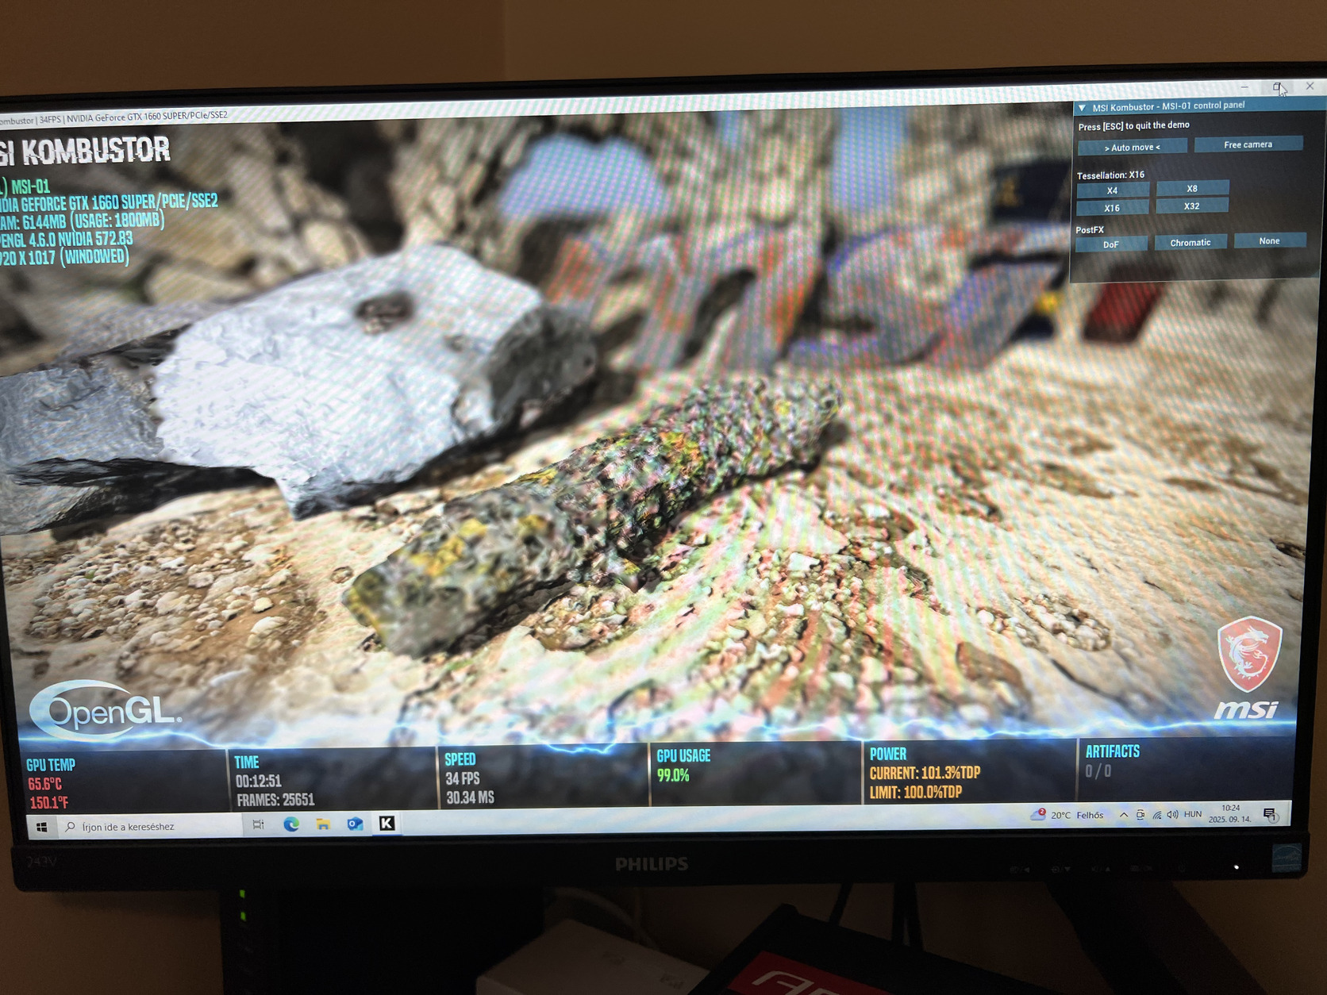Set tessellation to X32
Viewport: 1327px width, 995px height.
point(1192,206)
